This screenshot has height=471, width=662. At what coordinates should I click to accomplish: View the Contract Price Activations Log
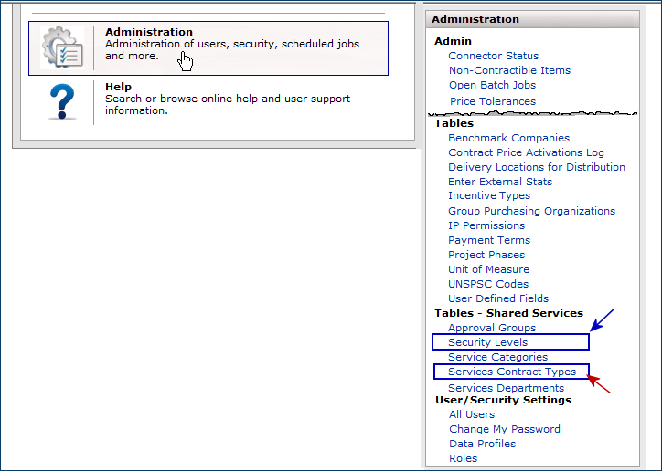coord(526,152)
